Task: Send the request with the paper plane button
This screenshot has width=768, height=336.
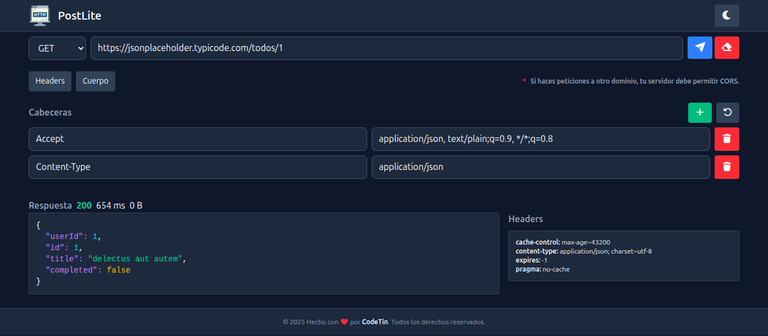Action: pos(699,48)
